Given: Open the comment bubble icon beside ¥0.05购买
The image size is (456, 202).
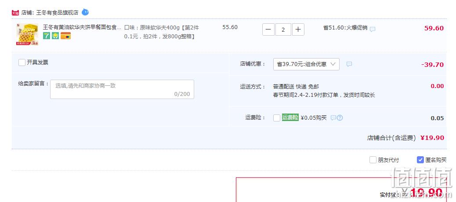Looking at the screenshot, I should coord(333,118).
